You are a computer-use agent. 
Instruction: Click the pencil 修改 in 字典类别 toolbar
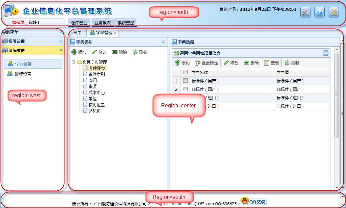click(x=99, y=52)
